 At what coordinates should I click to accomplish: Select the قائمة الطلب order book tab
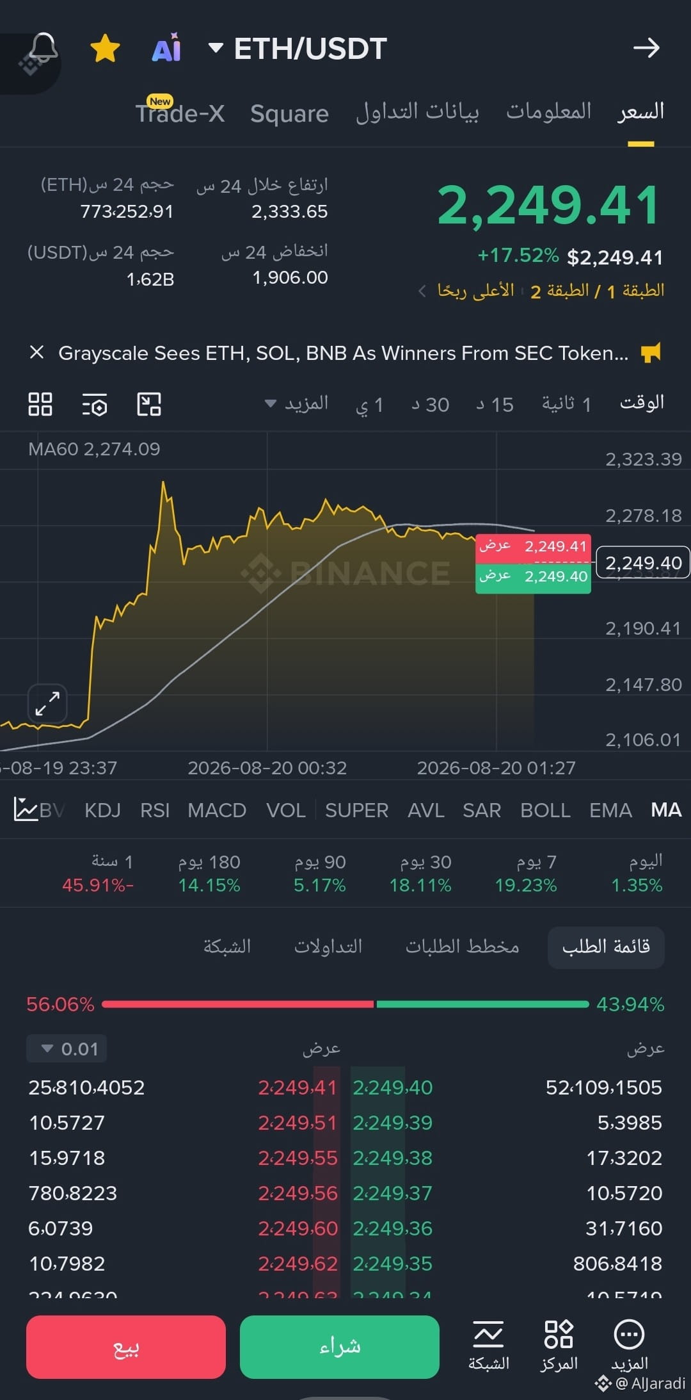point(606,947)
